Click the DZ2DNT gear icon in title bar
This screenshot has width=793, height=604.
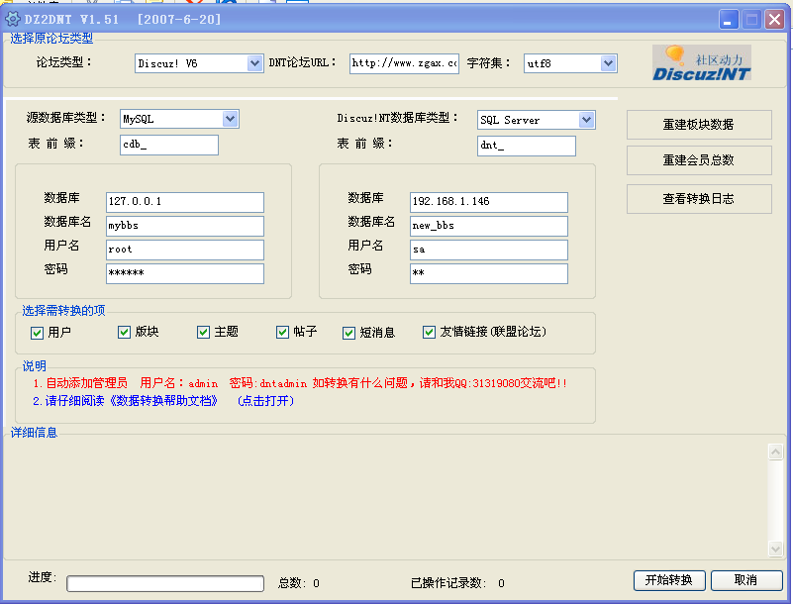coord(12,19)
